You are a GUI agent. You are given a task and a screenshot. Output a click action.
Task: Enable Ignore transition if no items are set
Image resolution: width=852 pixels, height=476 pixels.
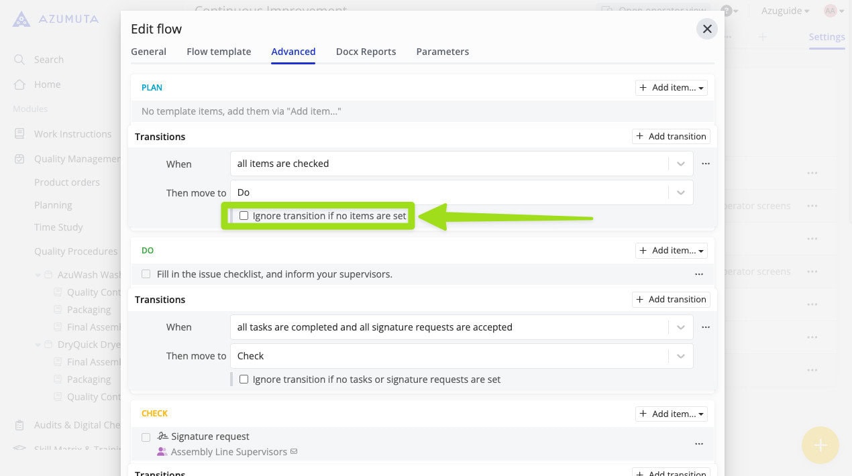tap(244, 216)
